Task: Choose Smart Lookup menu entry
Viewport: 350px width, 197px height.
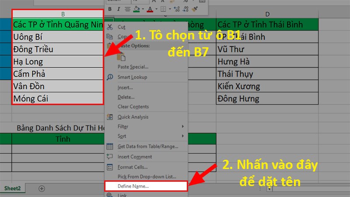Action: click(146, 77)
